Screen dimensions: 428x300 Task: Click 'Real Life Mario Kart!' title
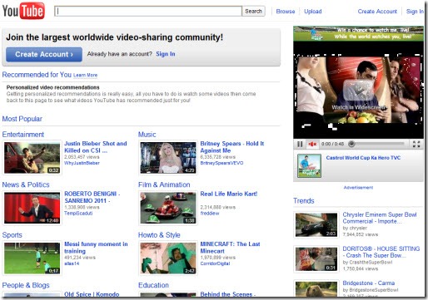click(229, 194)
